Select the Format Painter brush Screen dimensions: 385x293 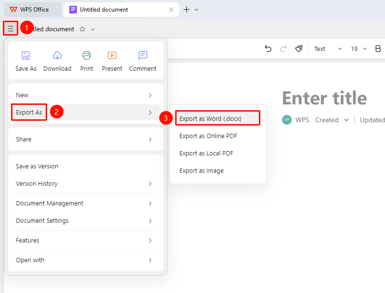click(299, 49)
